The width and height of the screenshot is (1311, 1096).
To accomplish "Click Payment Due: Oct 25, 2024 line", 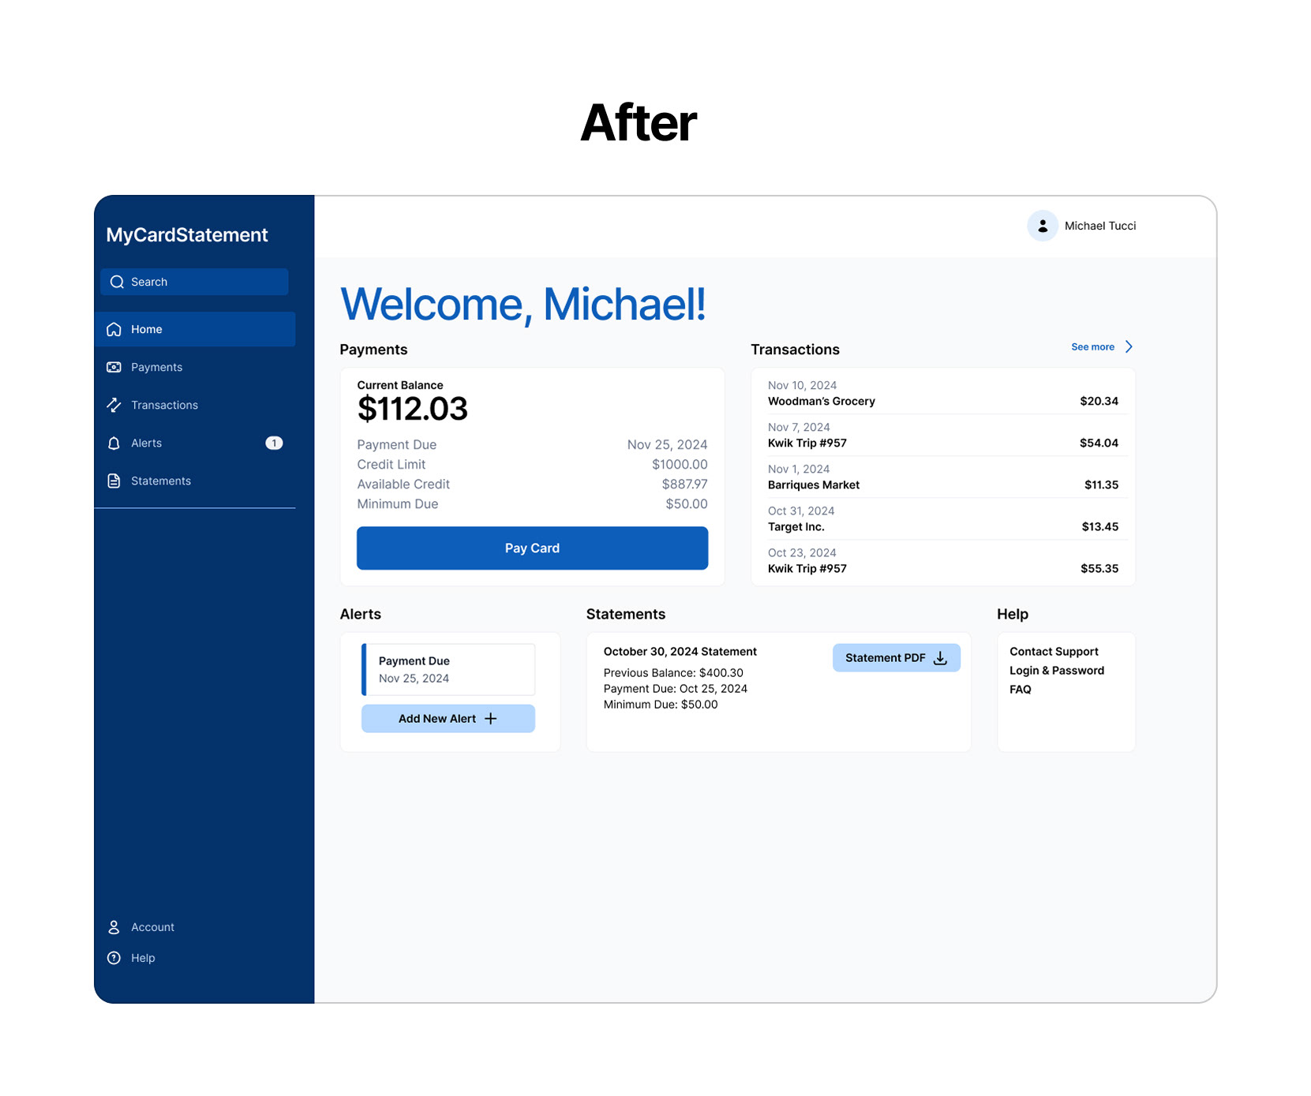I will point(676,689).
